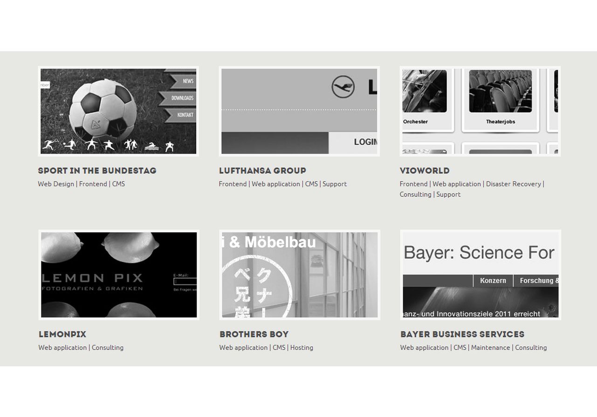Open the Sport in the Bundestag heading
This screenshot has width=597, height=417.
(97, 171)
